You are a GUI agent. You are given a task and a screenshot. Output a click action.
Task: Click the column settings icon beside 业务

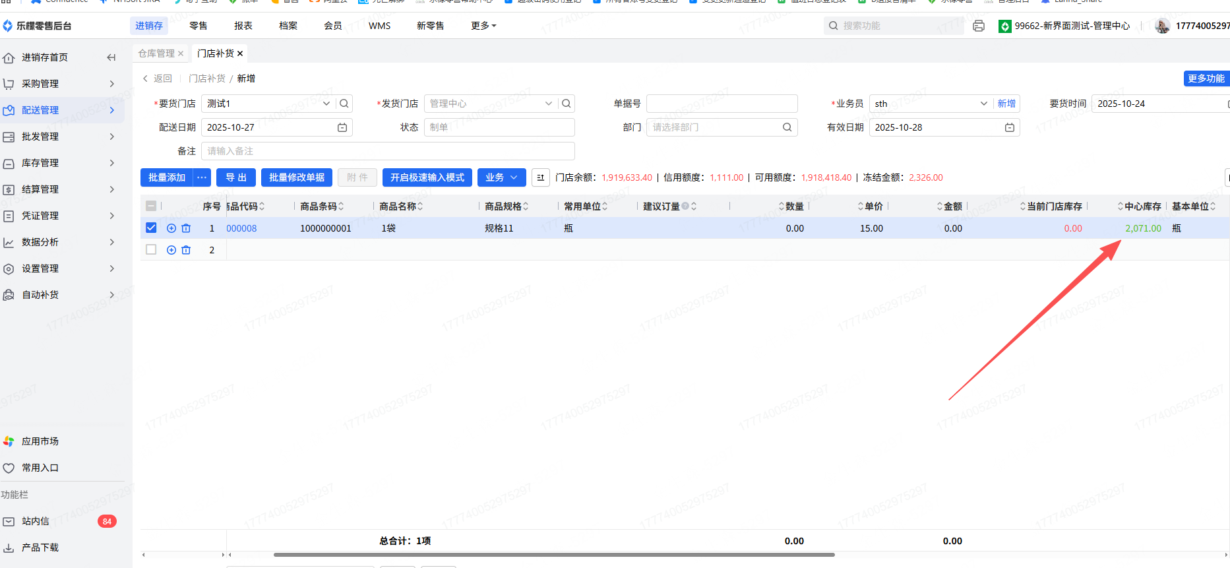click(540, 177)
